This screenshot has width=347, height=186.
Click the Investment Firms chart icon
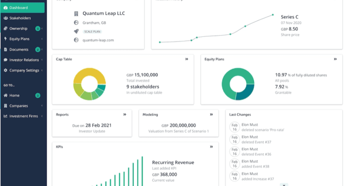pyautogui.click(x=5, y=116)
